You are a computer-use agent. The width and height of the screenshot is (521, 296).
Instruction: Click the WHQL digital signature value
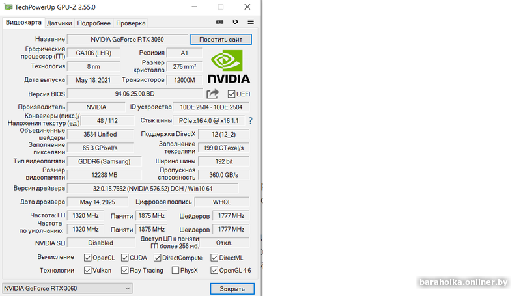click(222, 202)
